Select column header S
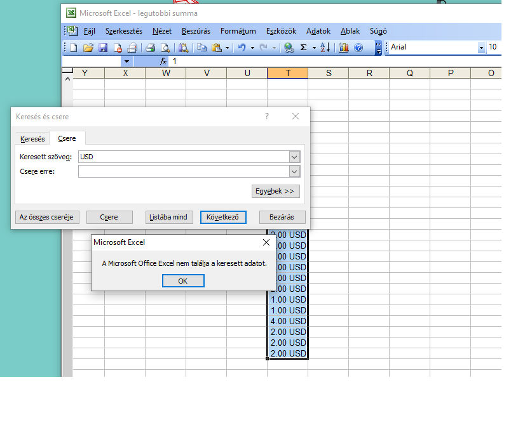The width and height of the screenshot is (511, 439). [x=329, y=73]
